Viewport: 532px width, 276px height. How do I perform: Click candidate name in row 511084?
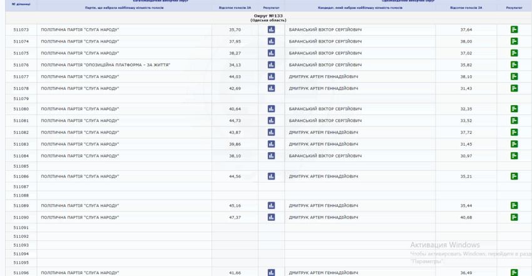point(325,156)
